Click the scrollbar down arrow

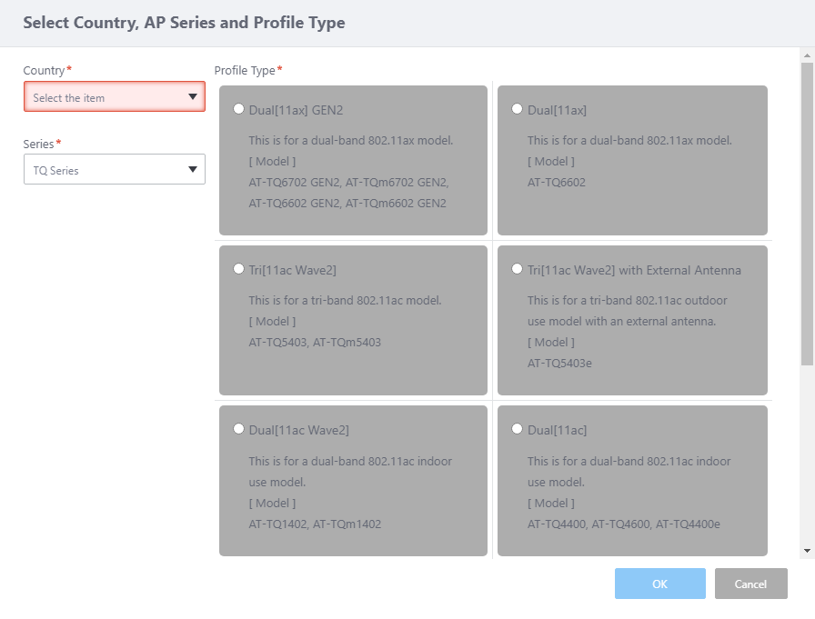(807, 551)
